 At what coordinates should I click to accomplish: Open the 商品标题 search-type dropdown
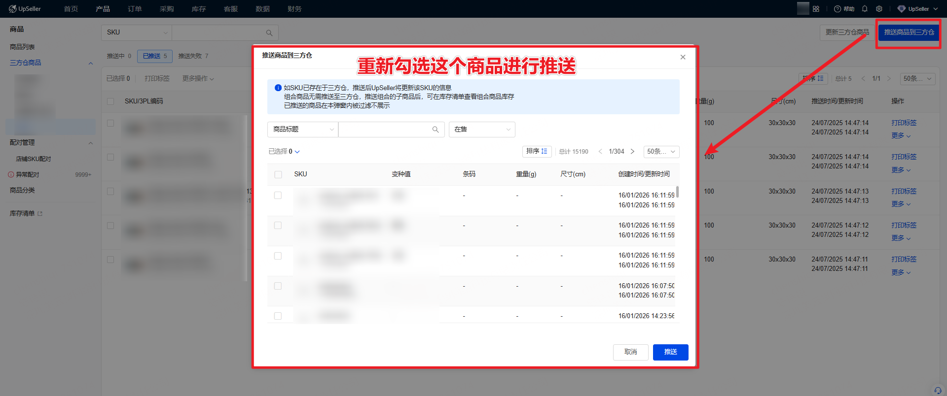303,130
